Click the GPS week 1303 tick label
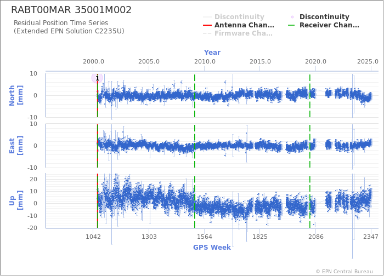 149,237
